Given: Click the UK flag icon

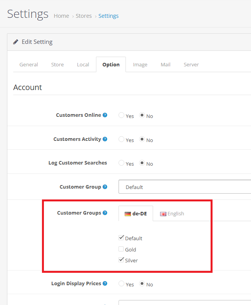Looking at the screenshot, I should tap(163, 214).
